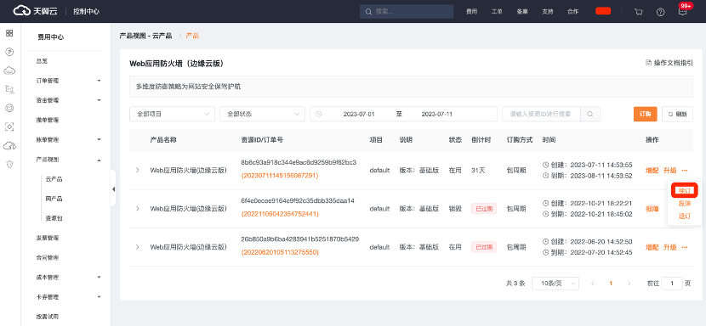Open the 全部状态 dropdown
706x326 pixels.
[263, 115]
